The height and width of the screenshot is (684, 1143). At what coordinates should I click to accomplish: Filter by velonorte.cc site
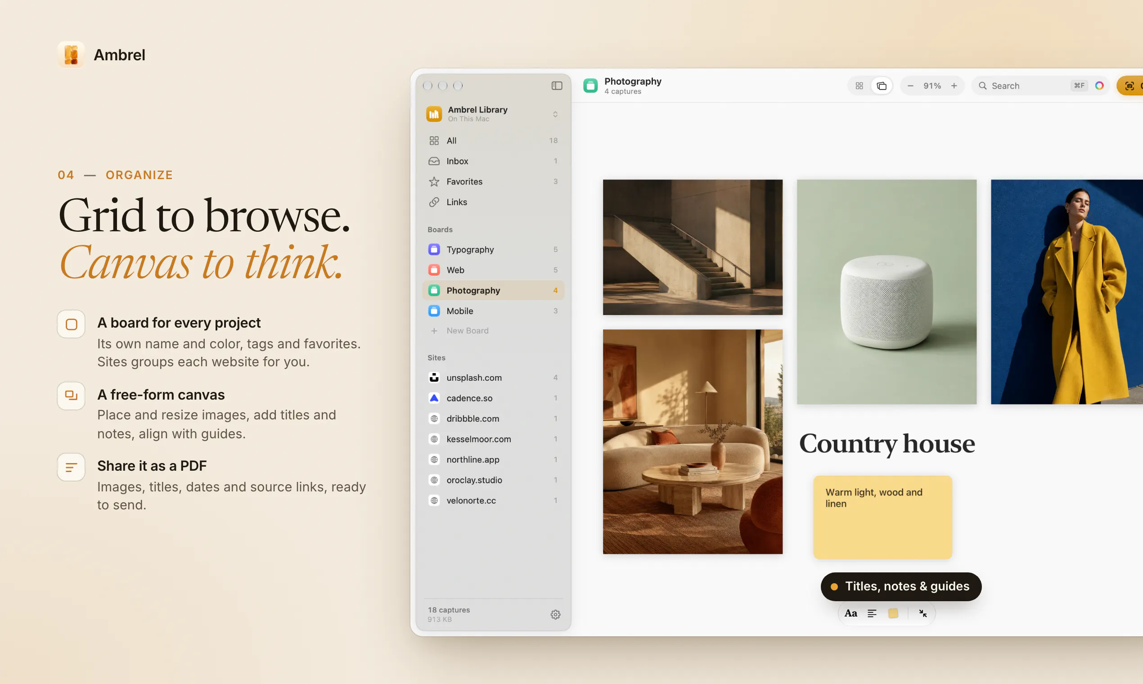click(493, 500)
